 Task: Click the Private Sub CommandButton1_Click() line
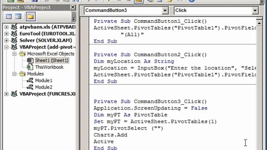150,21
